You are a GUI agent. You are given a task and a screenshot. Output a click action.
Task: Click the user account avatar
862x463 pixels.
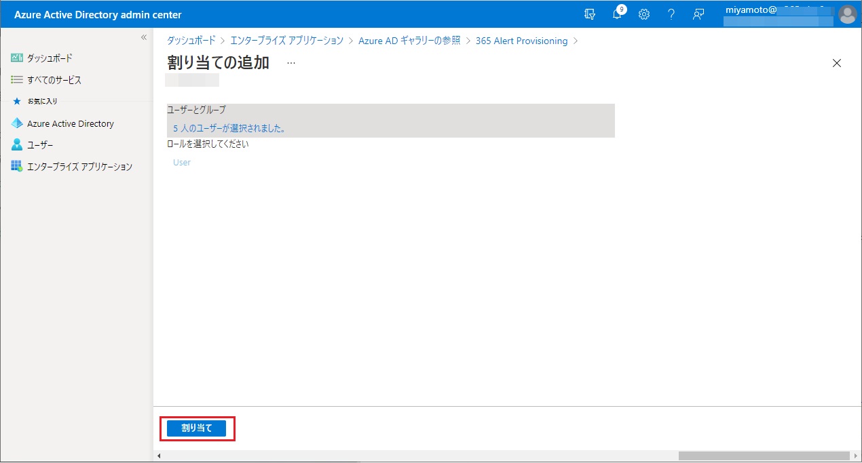847,14
